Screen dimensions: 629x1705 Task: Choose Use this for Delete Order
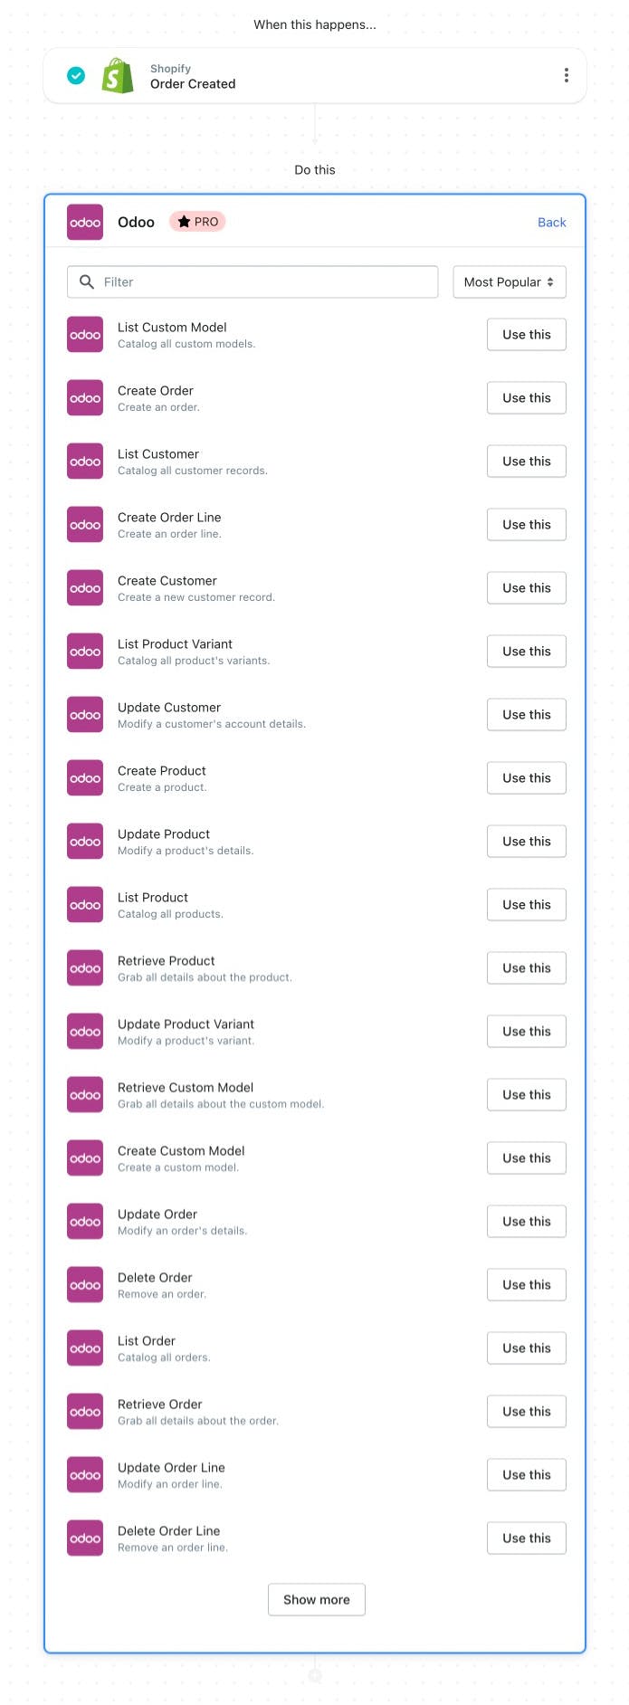click(527, 1285)
